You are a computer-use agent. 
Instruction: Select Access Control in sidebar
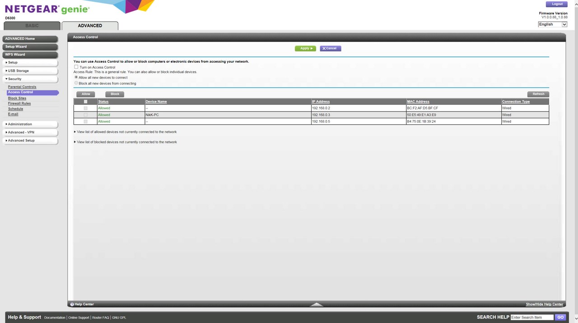(33, 92)
